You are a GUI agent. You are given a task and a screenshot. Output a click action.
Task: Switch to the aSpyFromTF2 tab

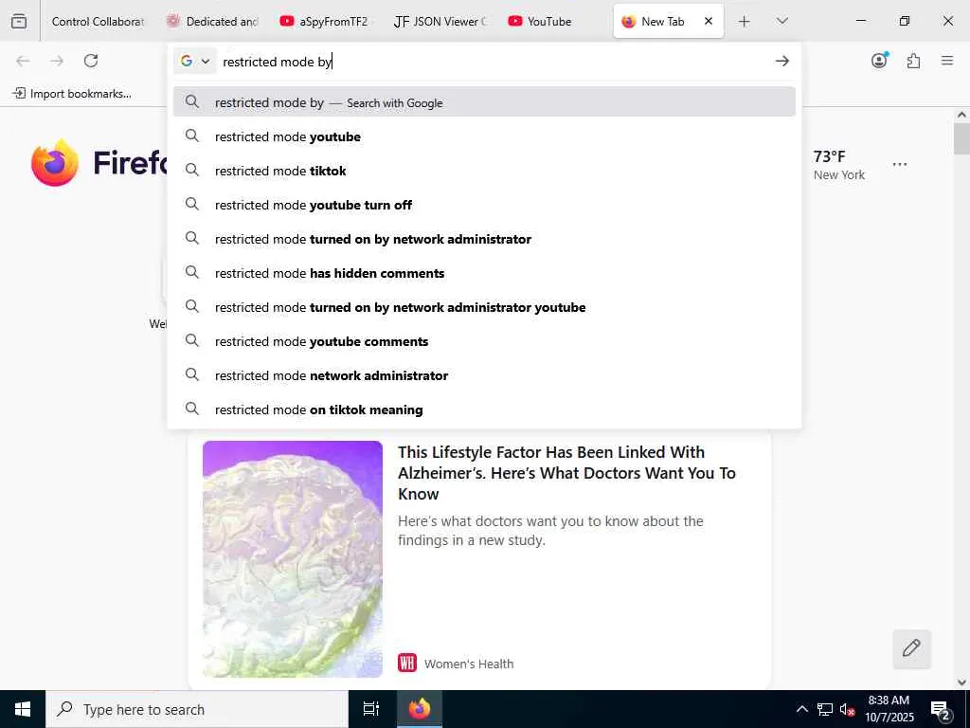(x=324, y=22)
